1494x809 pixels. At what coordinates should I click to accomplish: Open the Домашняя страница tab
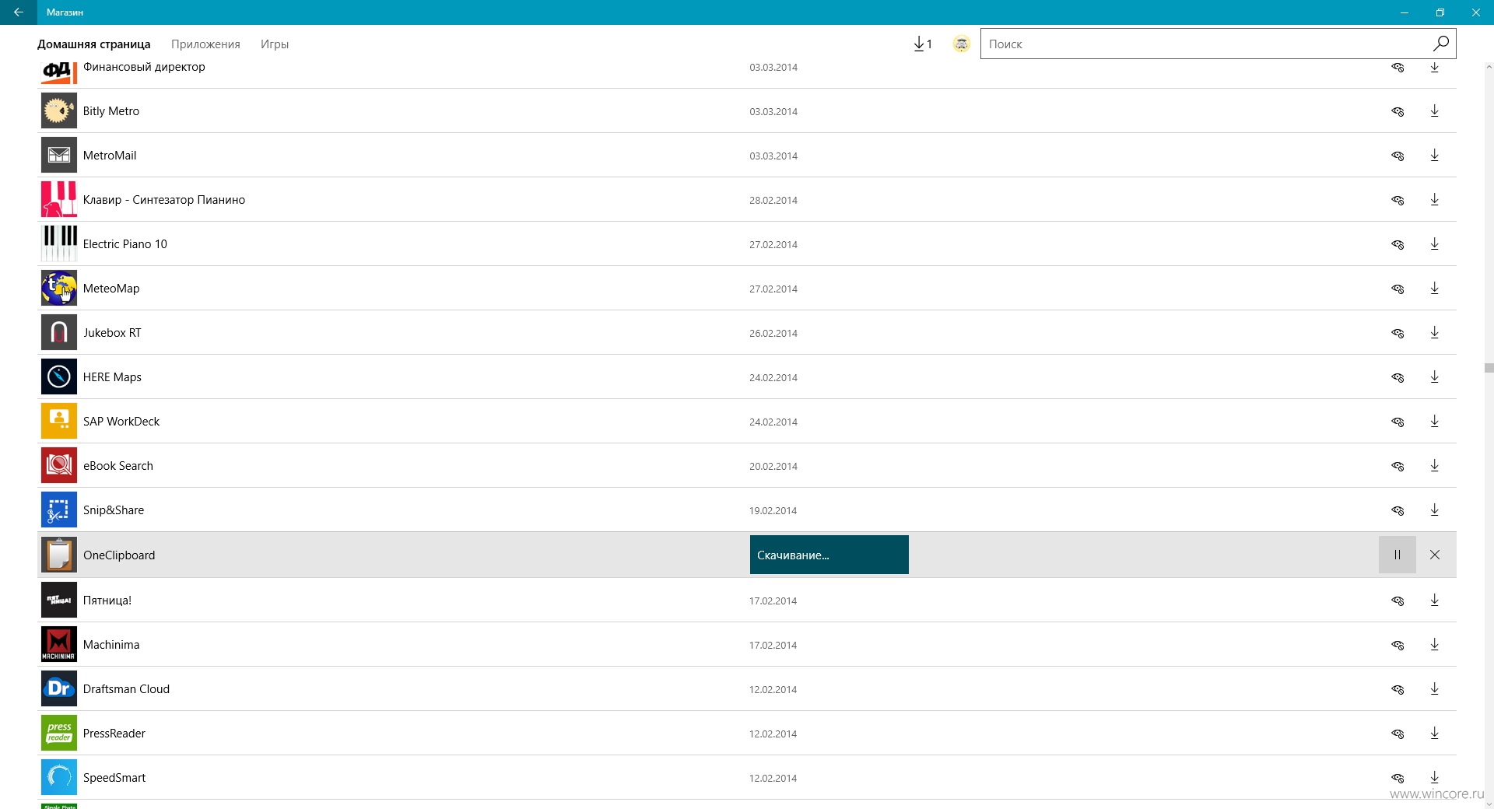[x=94, y=44]
